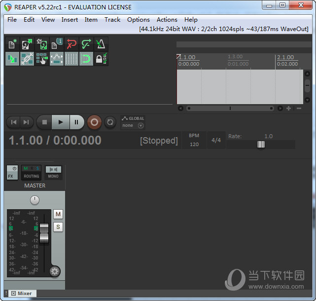
Task: Click the Pause transport button
Action: pyautogui.click(x=76, y=122)
